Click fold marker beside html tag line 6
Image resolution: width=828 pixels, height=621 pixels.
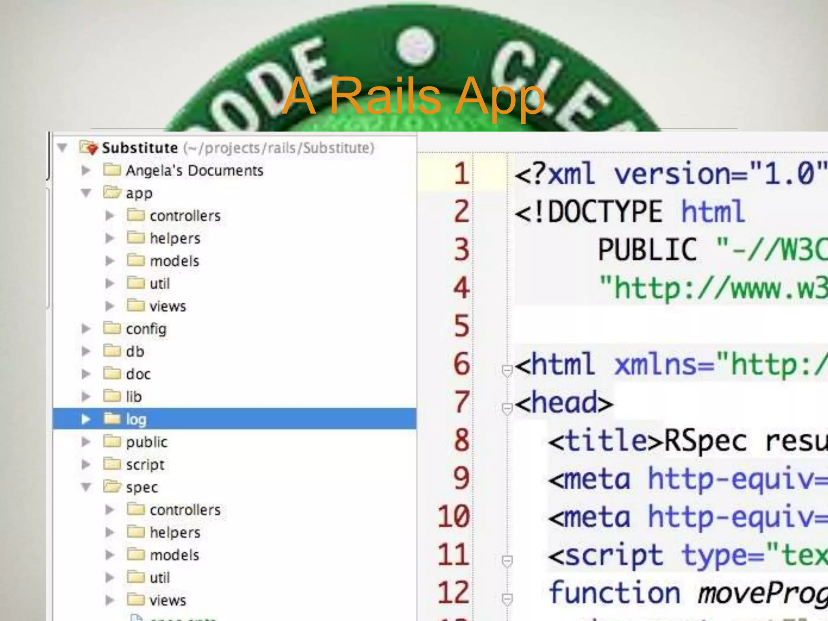(x=507, y=370)
